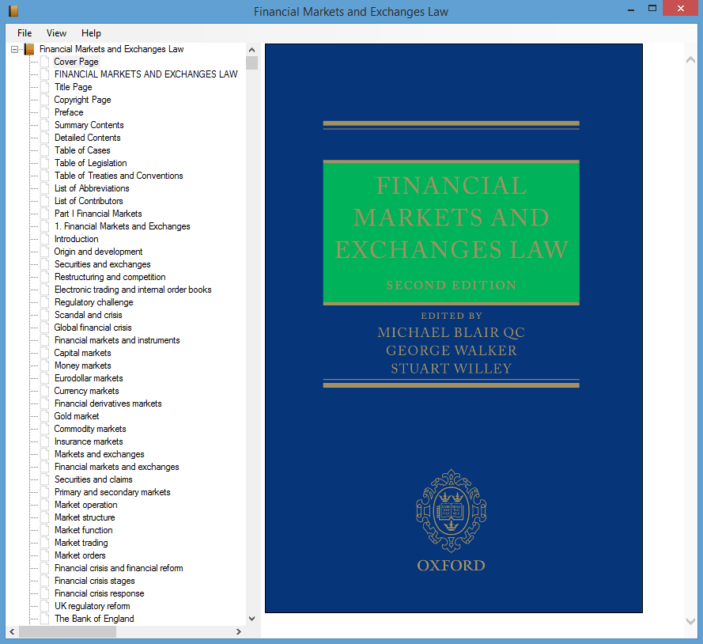Click the tree horizontal scroll-right arrow

(x=239, y=631)
